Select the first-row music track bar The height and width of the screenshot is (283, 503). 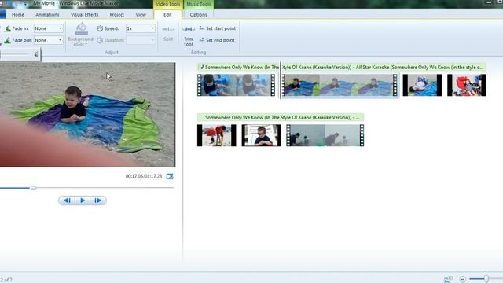pos(342,67)
